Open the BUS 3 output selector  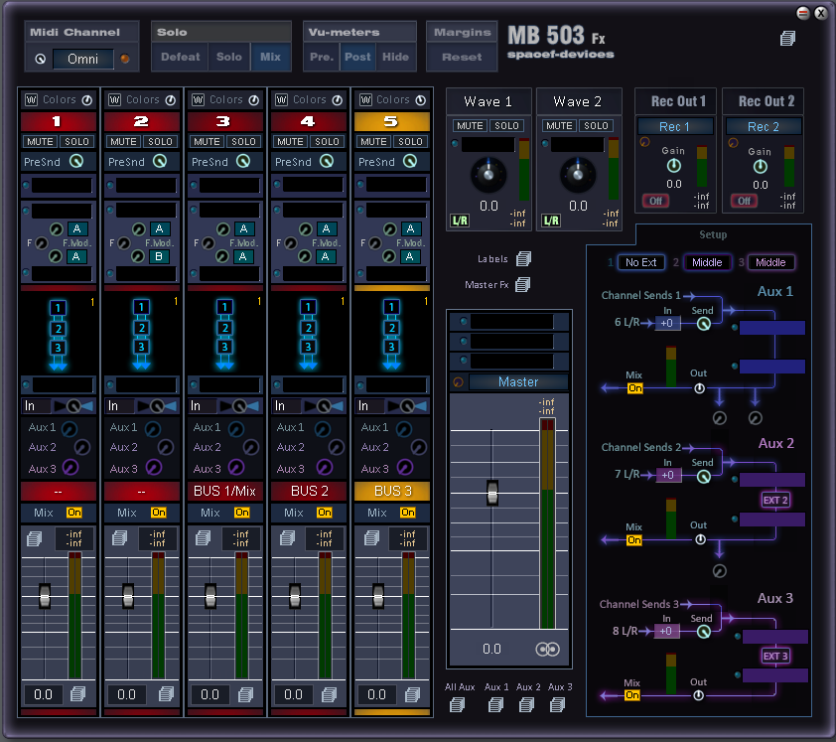[392, 491]
